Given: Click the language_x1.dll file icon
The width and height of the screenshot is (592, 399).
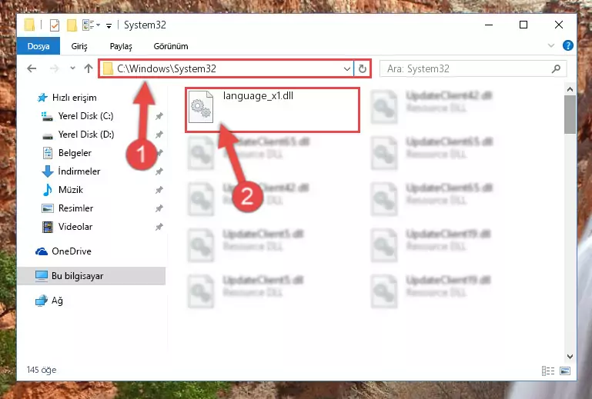Looking at the screenshot, I should [x=201, y=107].
